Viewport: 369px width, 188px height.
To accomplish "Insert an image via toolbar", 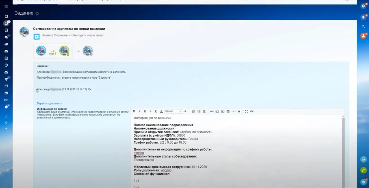I will 217,111.
